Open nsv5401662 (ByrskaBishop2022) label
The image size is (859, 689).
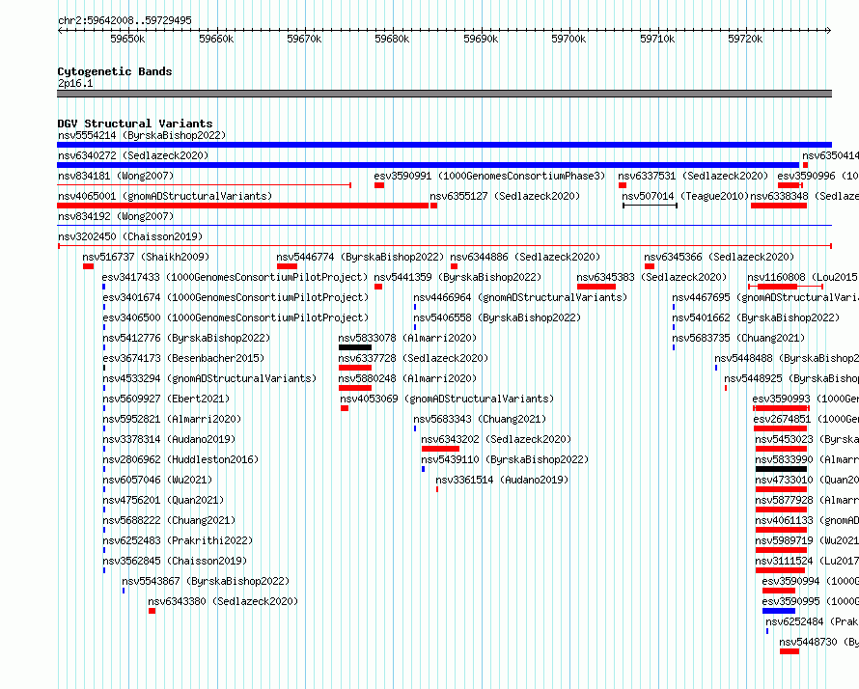tap(756, 317)
